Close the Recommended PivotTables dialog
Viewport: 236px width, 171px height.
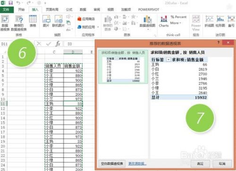(x=228, y=43)
